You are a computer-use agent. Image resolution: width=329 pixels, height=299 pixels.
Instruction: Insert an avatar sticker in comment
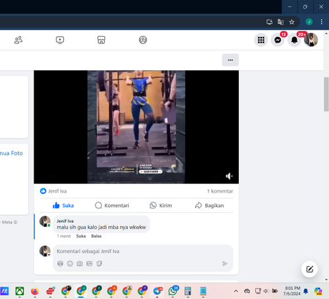coord(60,264)
